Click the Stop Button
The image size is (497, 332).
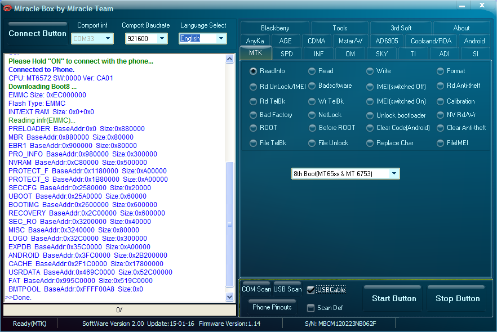point(458,298)
